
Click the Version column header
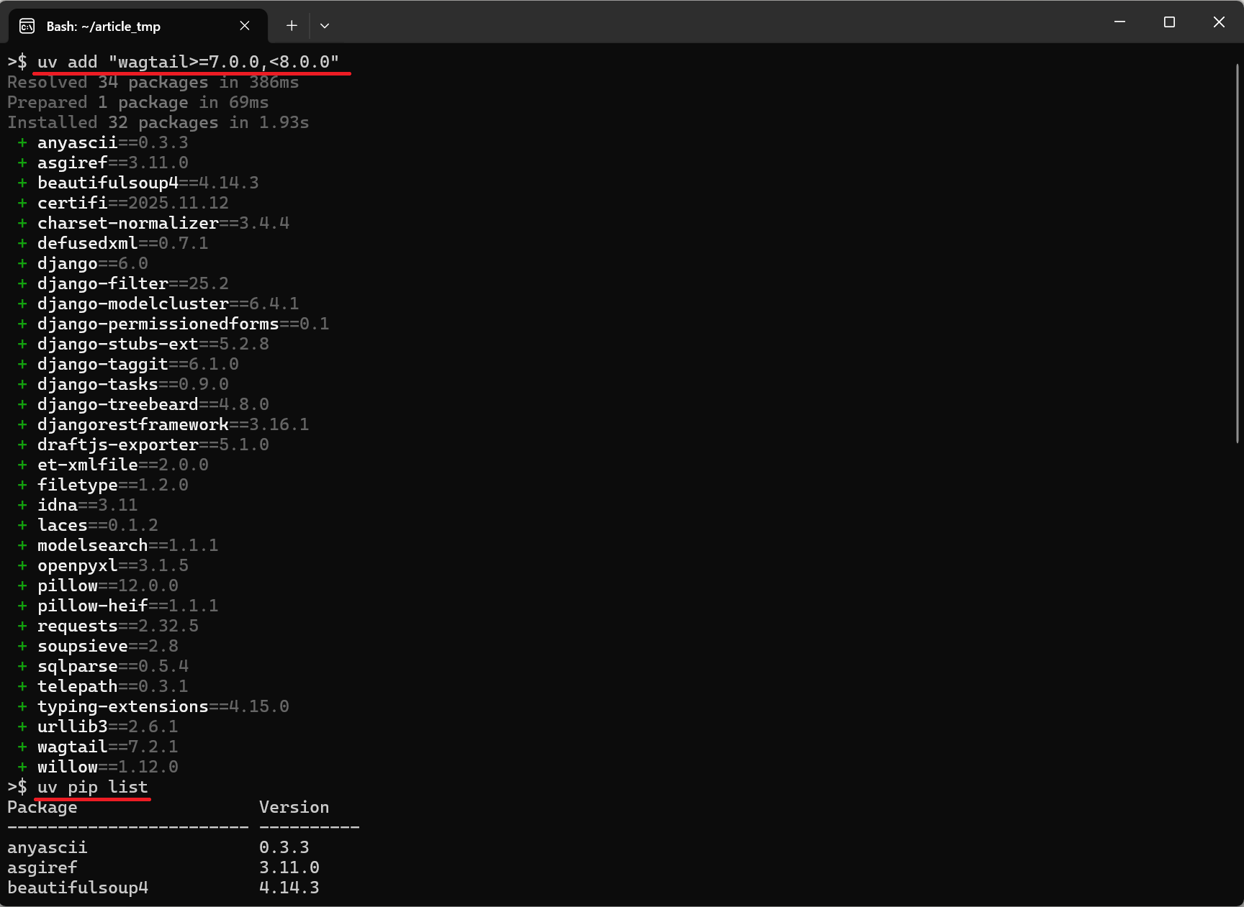pos(294,807)
